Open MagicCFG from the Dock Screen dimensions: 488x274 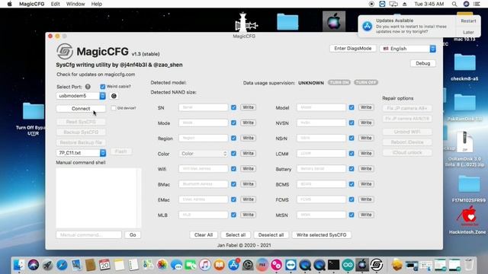(377, 265)
